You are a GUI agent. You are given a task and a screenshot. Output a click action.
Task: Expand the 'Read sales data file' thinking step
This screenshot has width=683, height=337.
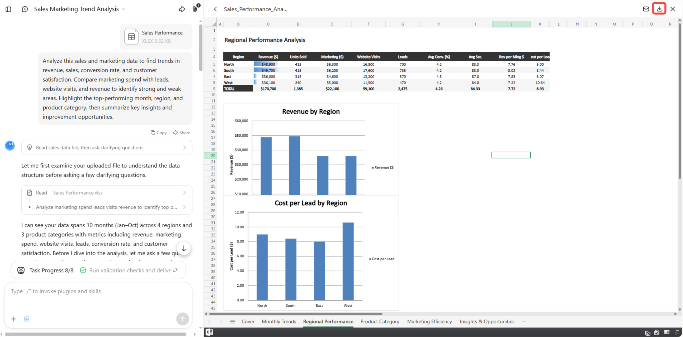tap(107, 147)
